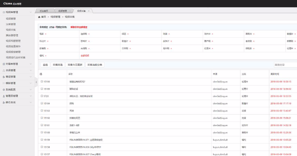Click the red x beside 福利 category
297x156 pixels.
[x=46, y=56]
